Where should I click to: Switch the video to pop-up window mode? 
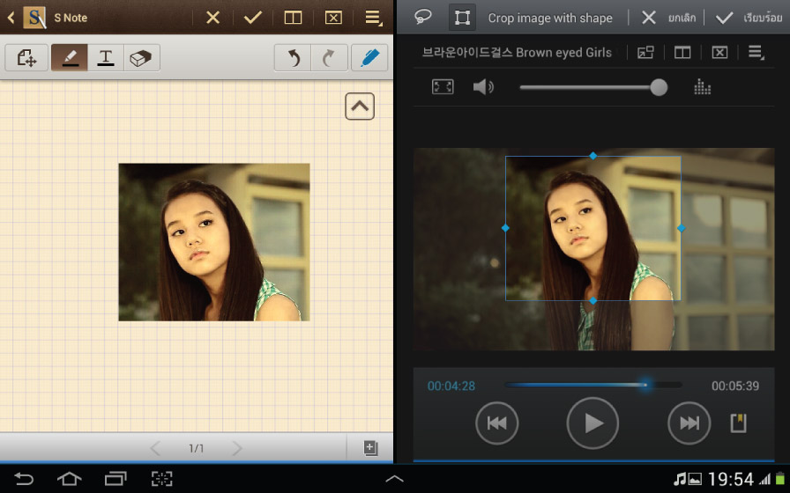pos(645,52)
